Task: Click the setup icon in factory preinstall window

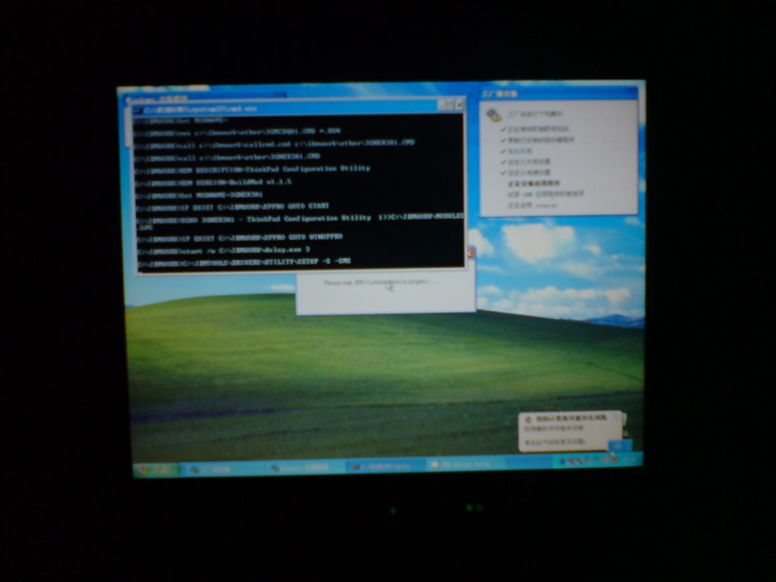Action: 494,114
